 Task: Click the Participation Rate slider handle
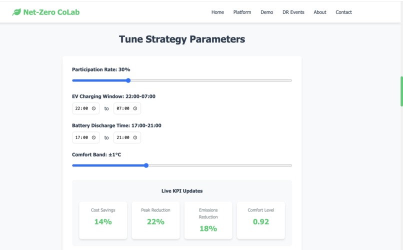128,80
